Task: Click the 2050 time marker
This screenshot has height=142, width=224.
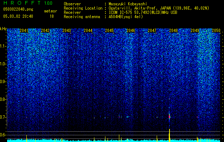Action: tap(216, 31)
